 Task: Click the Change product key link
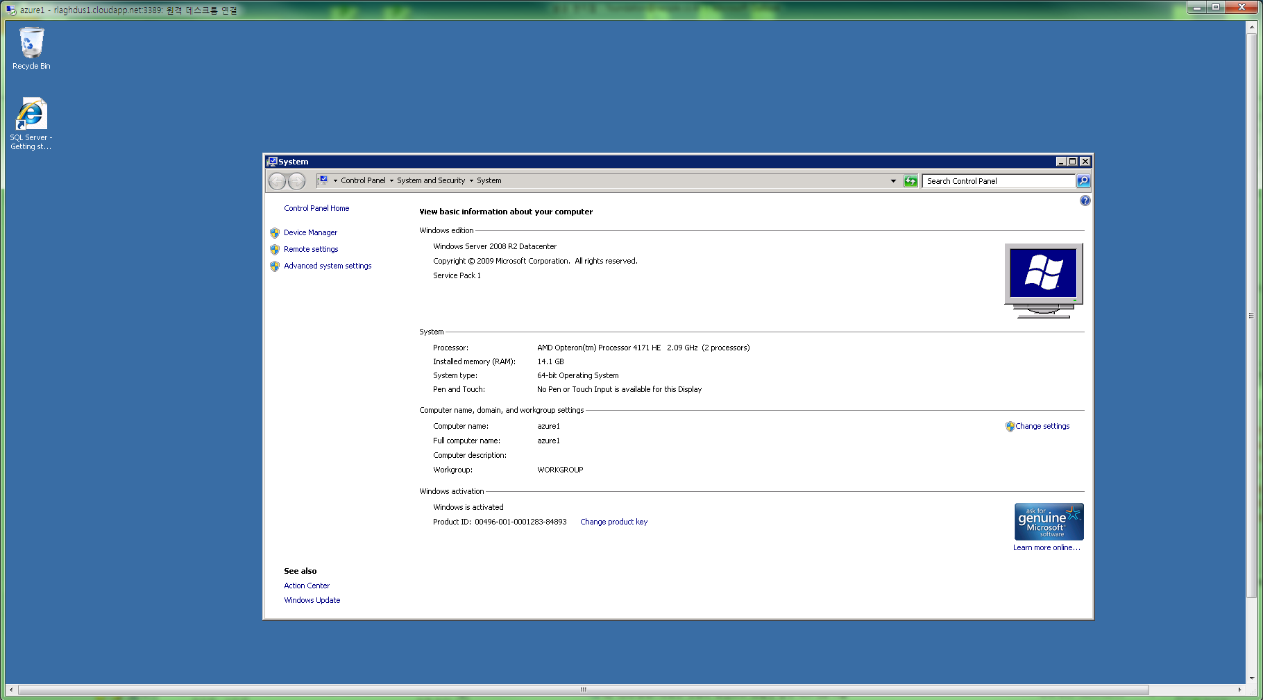[613, 522]
